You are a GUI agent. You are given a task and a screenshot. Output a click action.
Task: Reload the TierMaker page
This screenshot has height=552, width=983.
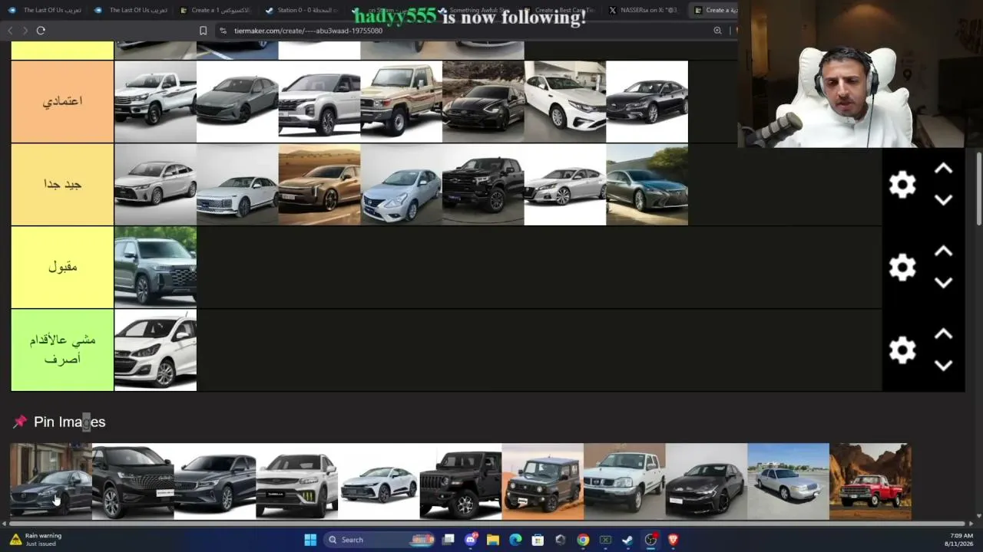tap(41, 31)
